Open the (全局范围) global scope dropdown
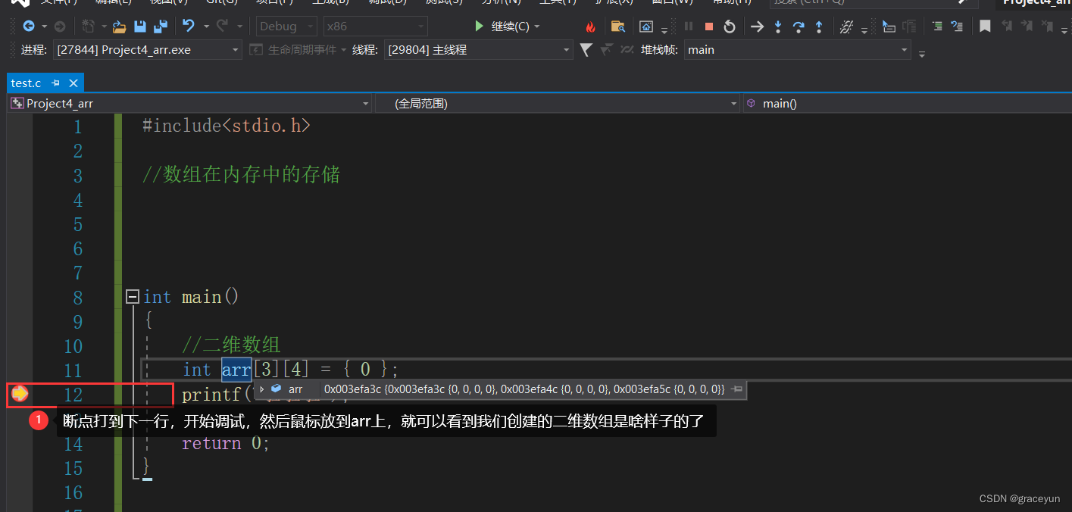This screenshot has width=1072, height=512. [x=557, y=104]
